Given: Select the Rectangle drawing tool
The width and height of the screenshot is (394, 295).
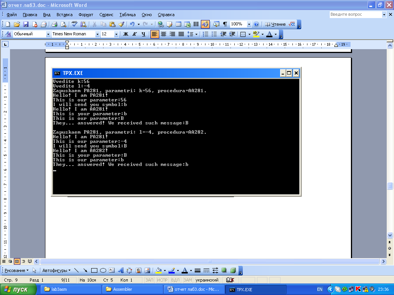Looking at the screenshot, I should click(94, 270).
